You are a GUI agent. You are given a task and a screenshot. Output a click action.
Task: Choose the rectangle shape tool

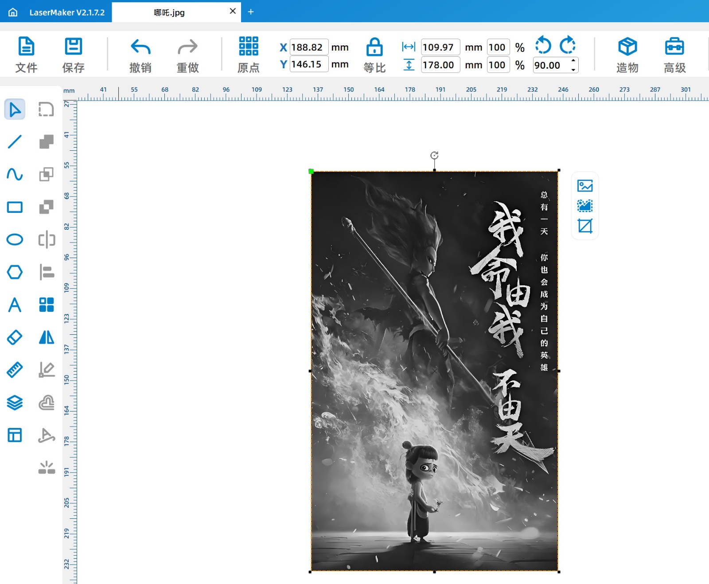coord(15,207)
